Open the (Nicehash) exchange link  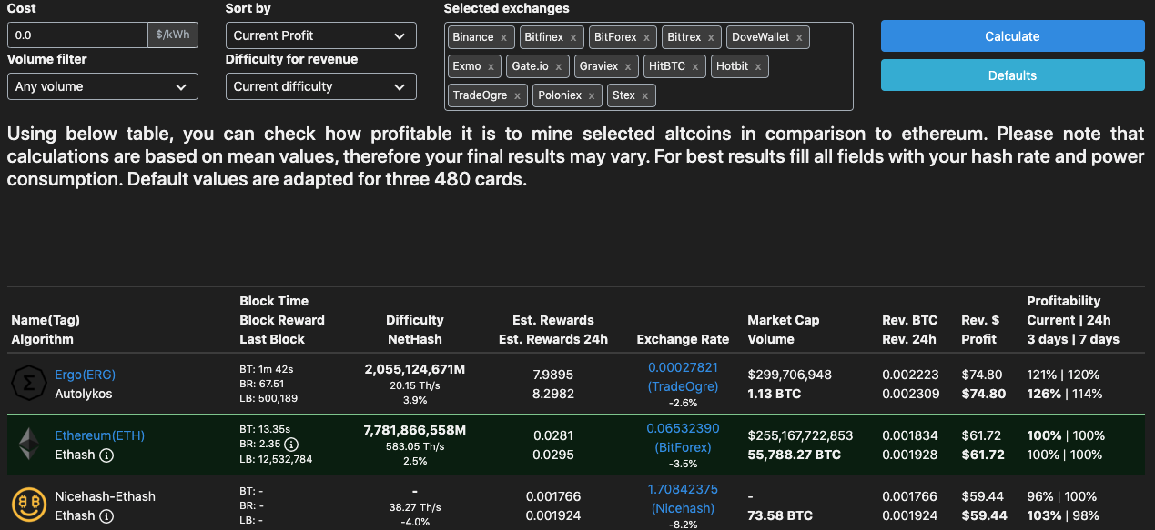coord(683,508)
